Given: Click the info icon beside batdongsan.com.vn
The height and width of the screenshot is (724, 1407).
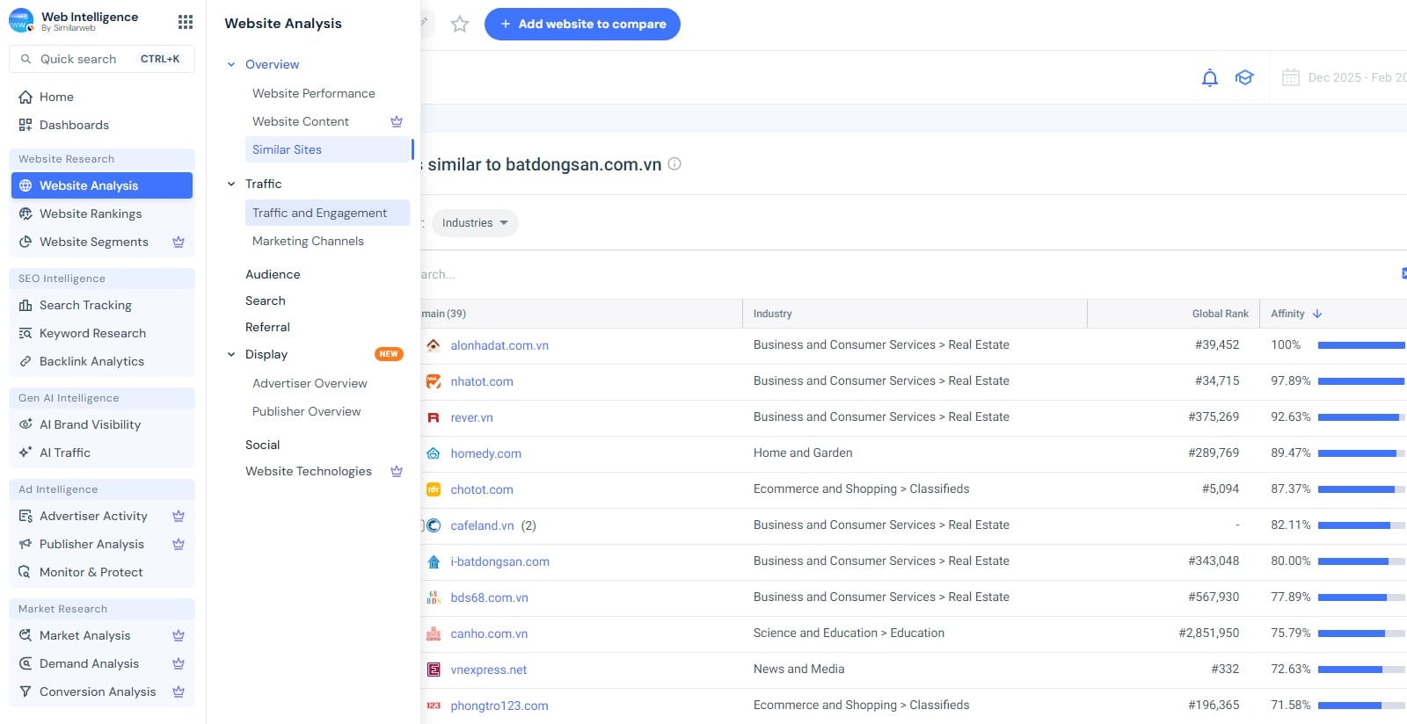Looking at the screenshot, I should click(674, 163).
